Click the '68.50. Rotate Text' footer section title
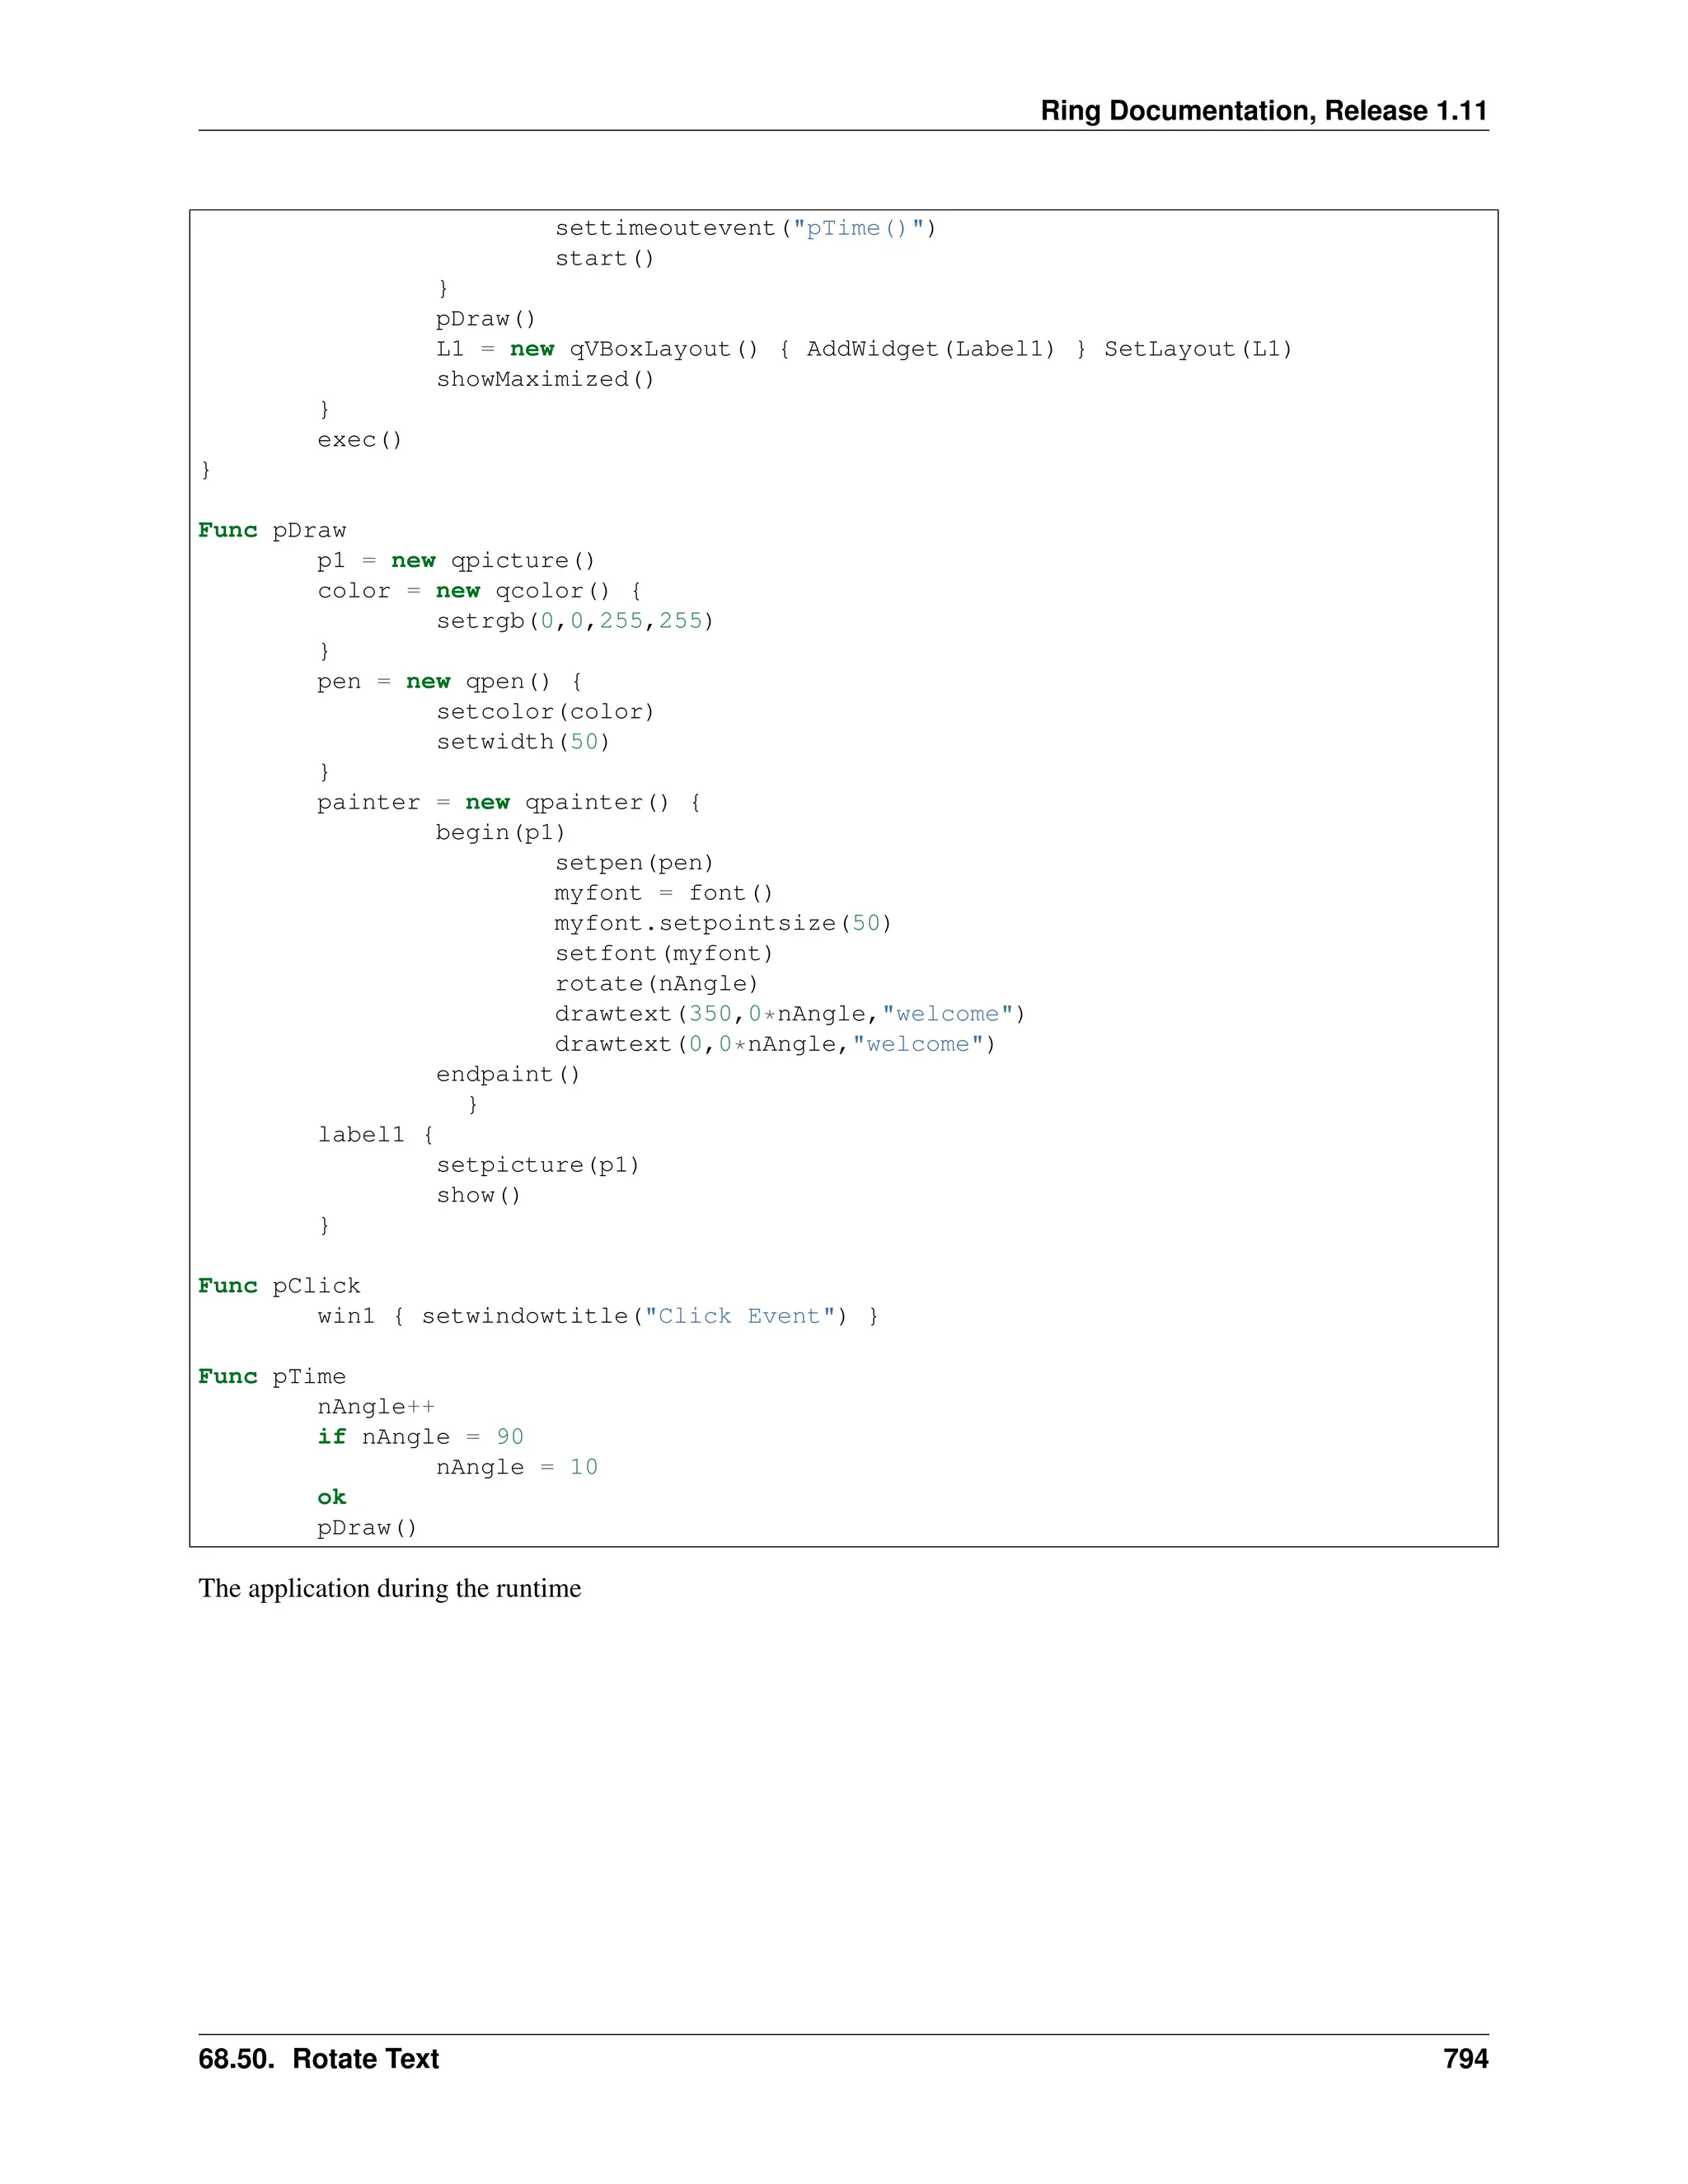1688x2184 pixels. point(318,2059)
